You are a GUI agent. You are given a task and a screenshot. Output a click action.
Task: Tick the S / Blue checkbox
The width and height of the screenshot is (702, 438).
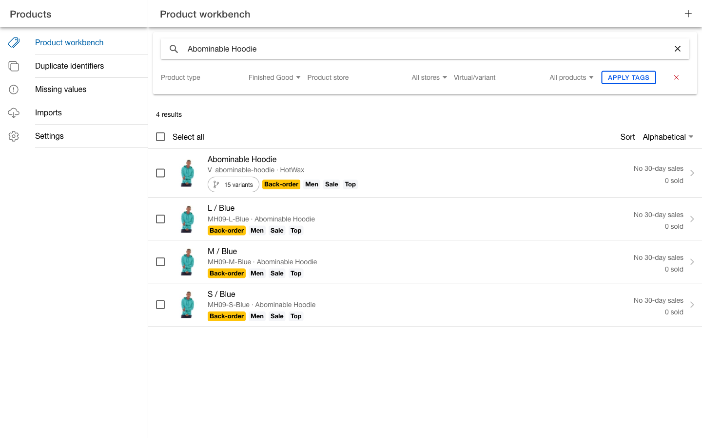click(160, 305)
